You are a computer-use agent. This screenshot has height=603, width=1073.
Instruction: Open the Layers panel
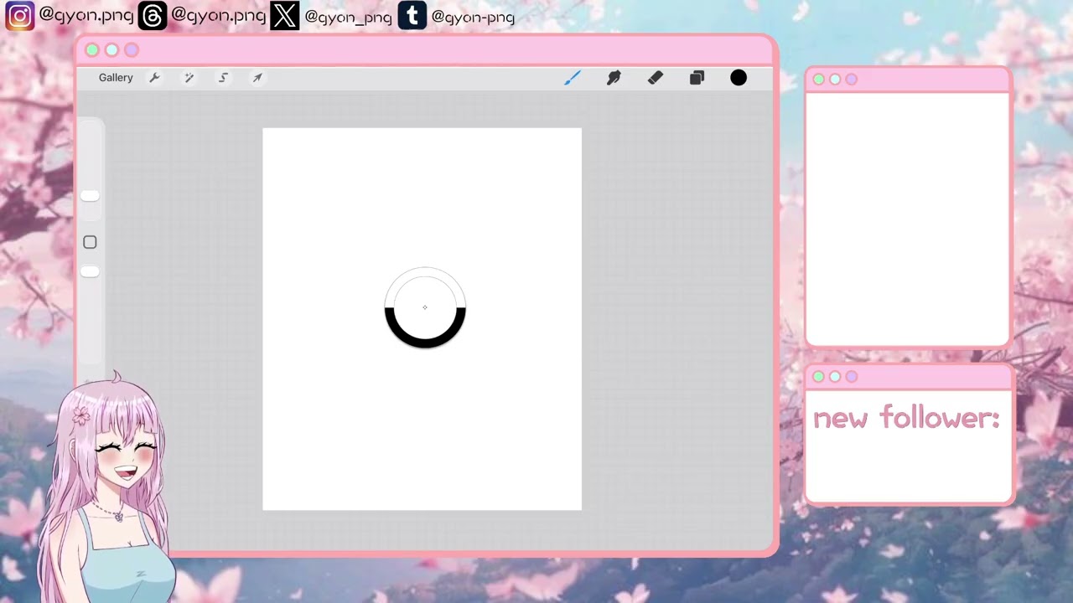pos(697,78)
